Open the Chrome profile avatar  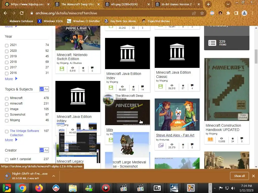pyautogui.click(x=244, y=13)
